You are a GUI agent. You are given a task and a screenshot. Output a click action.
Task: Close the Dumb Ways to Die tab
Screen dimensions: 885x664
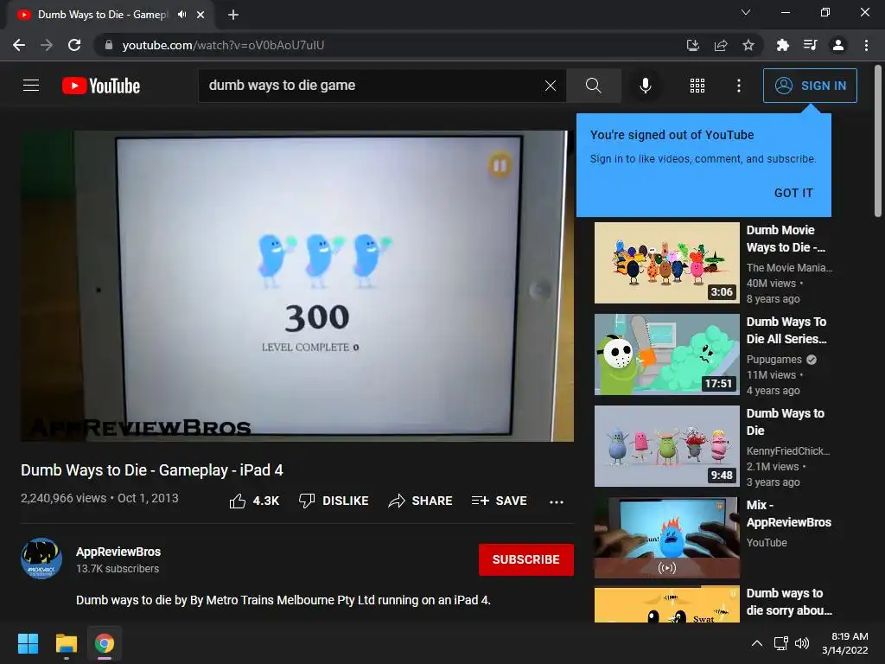coord(201,15)
